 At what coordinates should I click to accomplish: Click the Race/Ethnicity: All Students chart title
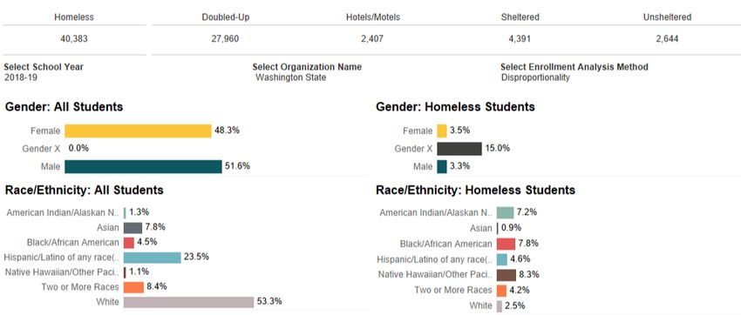84,190
